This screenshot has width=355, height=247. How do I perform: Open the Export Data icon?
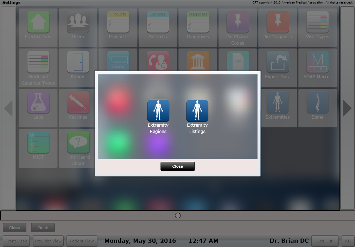(278, 62)
